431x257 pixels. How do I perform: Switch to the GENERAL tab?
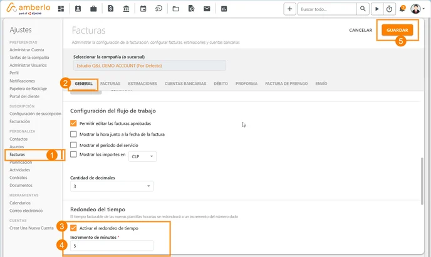tap(83, 84)
